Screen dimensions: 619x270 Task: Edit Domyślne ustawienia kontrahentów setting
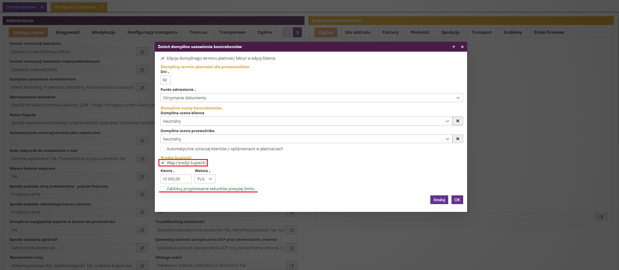[142, 88]
